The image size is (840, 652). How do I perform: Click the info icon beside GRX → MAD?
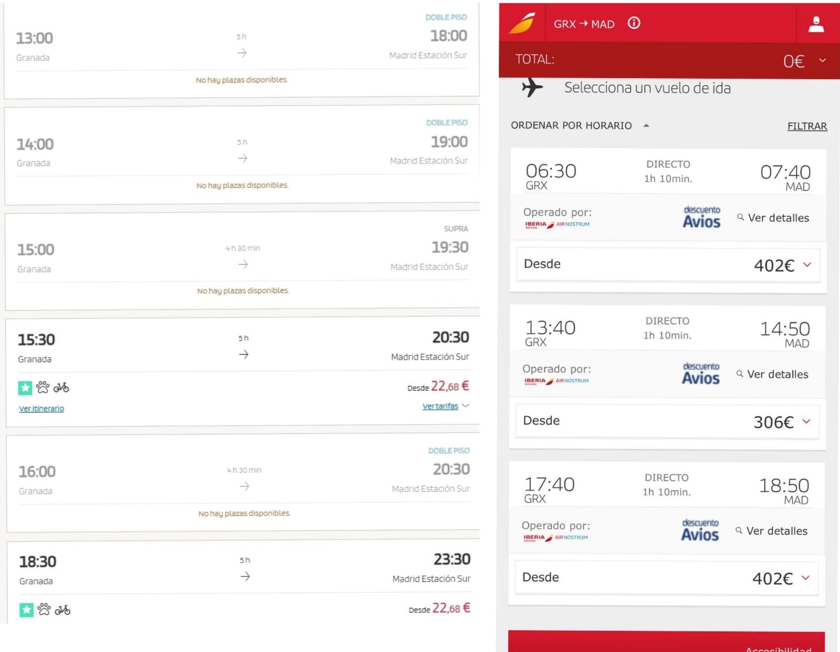point(634,23)
